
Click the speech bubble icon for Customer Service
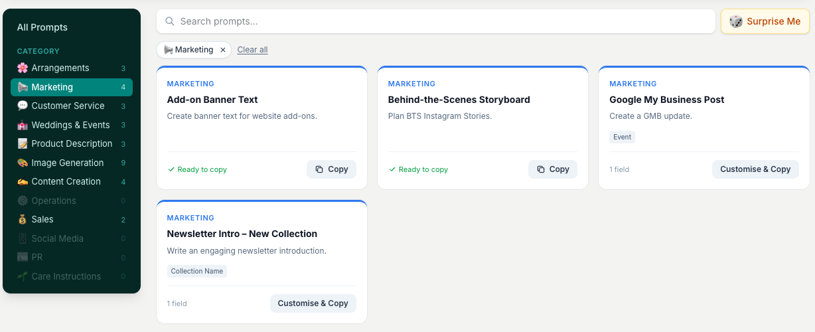point(23,106)
